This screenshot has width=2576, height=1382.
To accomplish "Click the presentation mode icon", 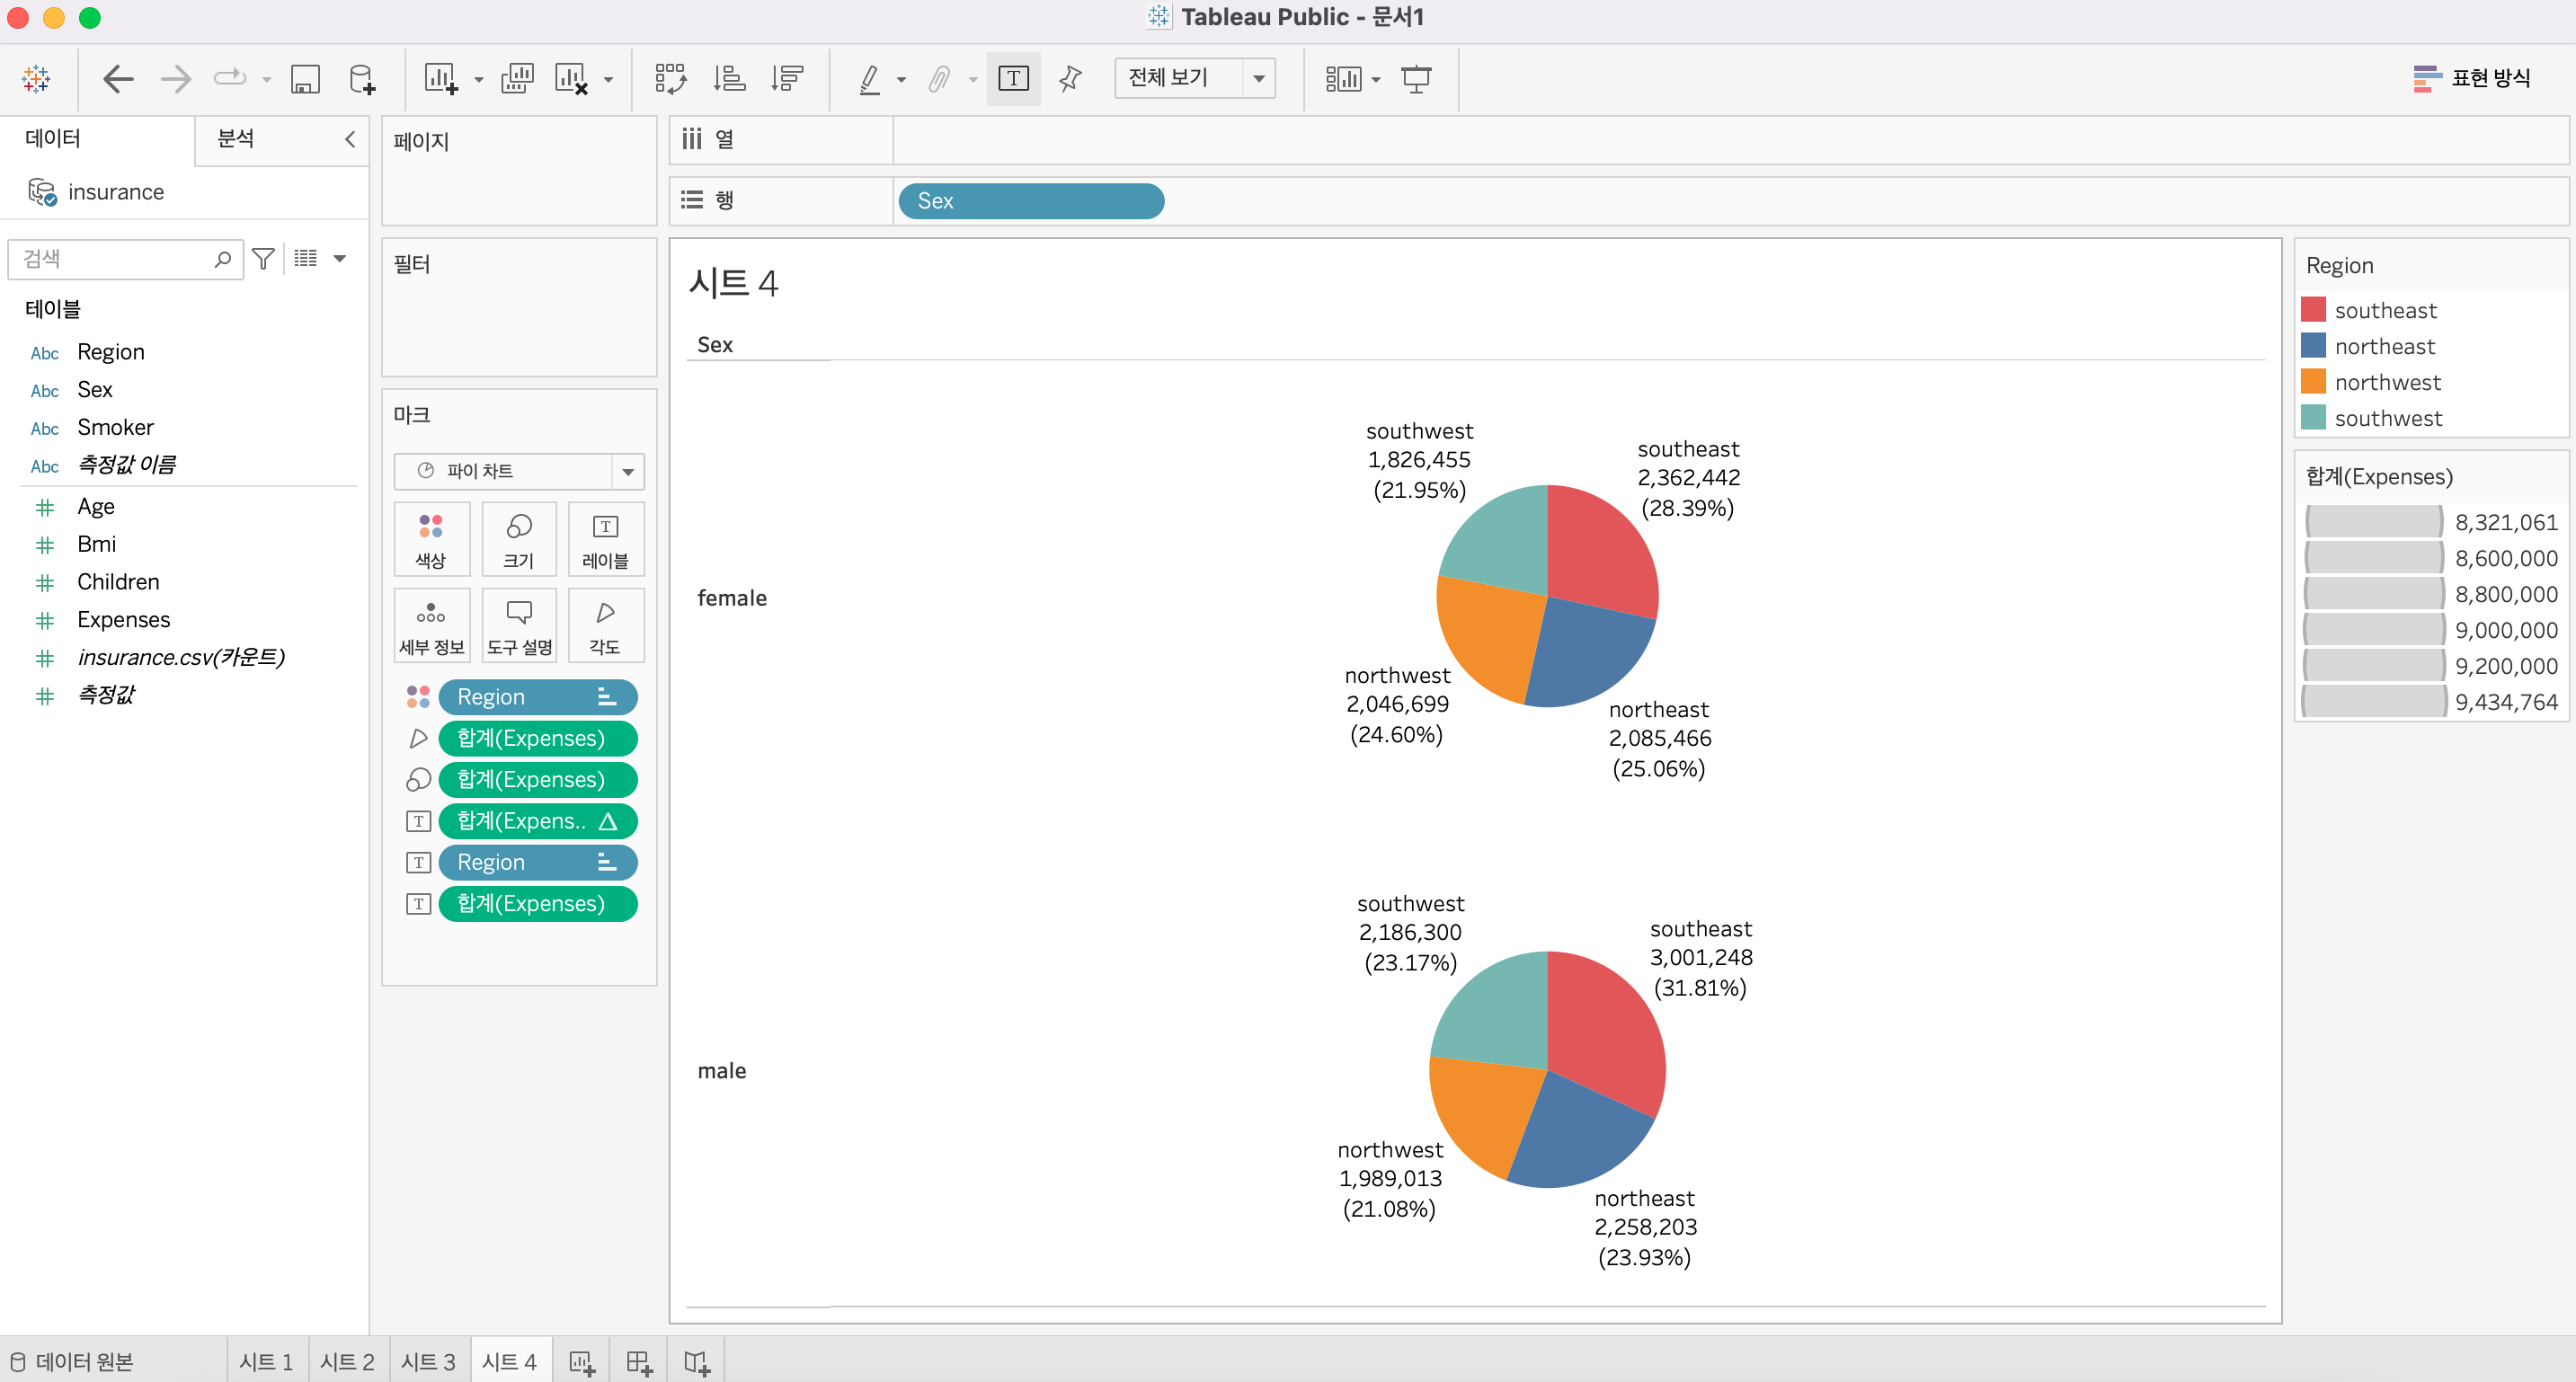I will 1416,78.
